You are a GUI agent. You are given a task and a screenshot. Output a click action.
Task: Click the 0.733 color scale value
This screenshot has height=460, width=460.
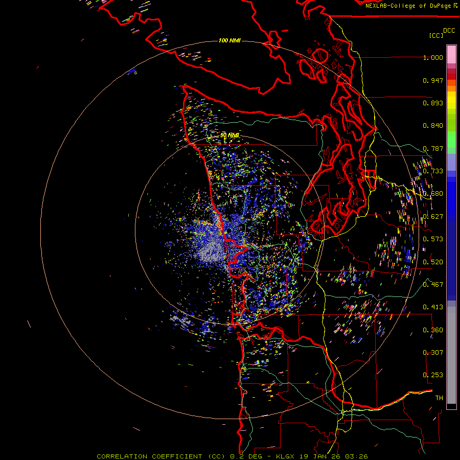[x=433, y=171]
